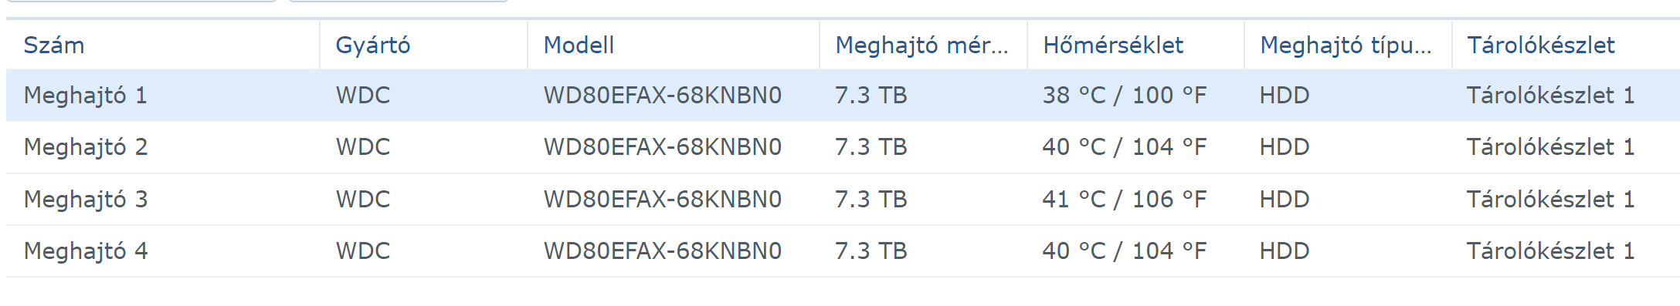Image resolution: width=1680 pixels, height=306 pixels.
Task: Select the Meghajtó 4 row
Action: [843, 251]
